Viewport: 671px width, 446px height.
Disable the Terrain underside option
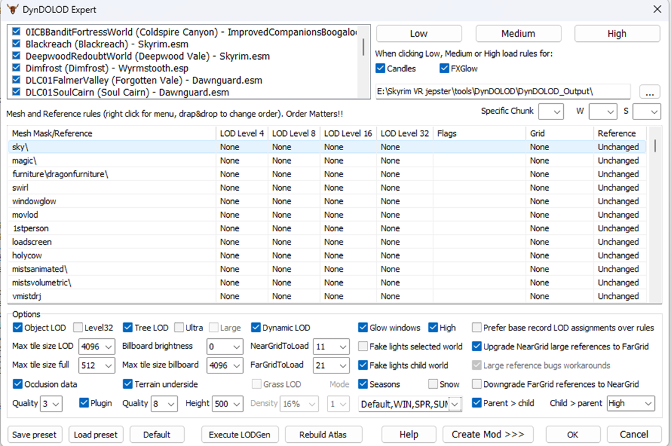(x=128, y=384)
